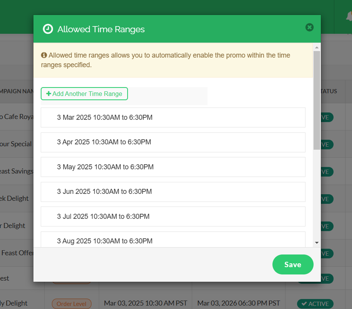The width and height of the screenshot is (352, 309).
Task: Click the dialog's vertical scrollbar thumb
Action: point(317,100)
